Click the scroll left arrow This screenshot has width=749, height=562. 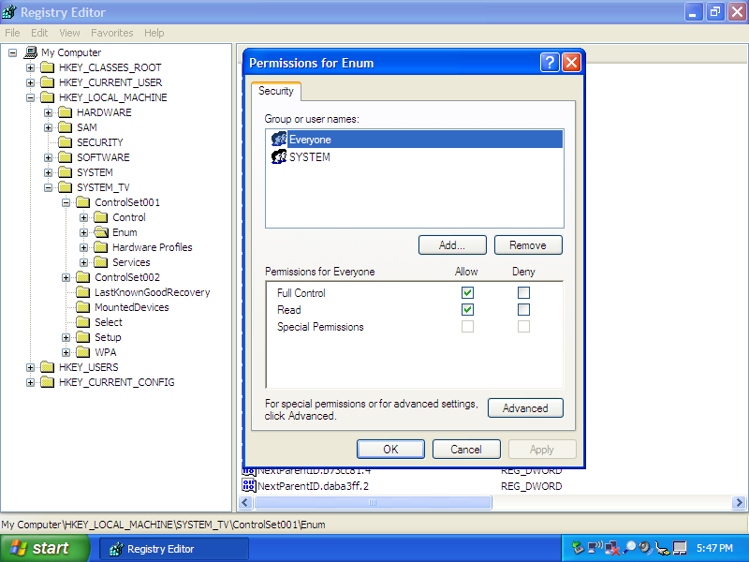coord(245,503)
